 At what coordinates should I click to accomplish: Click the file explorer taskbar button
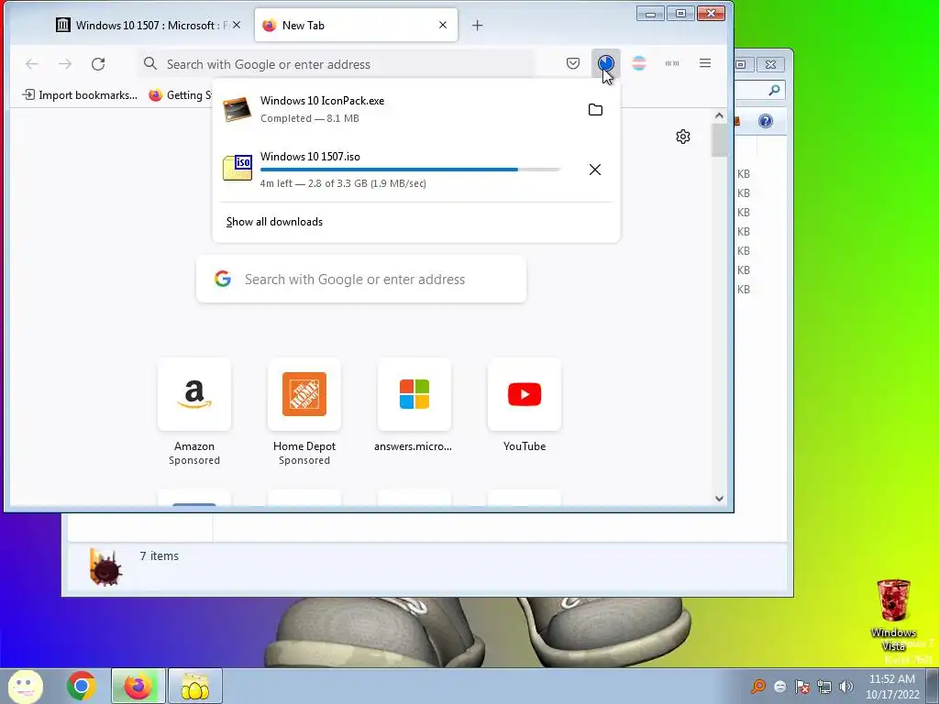tap(195, 686)
